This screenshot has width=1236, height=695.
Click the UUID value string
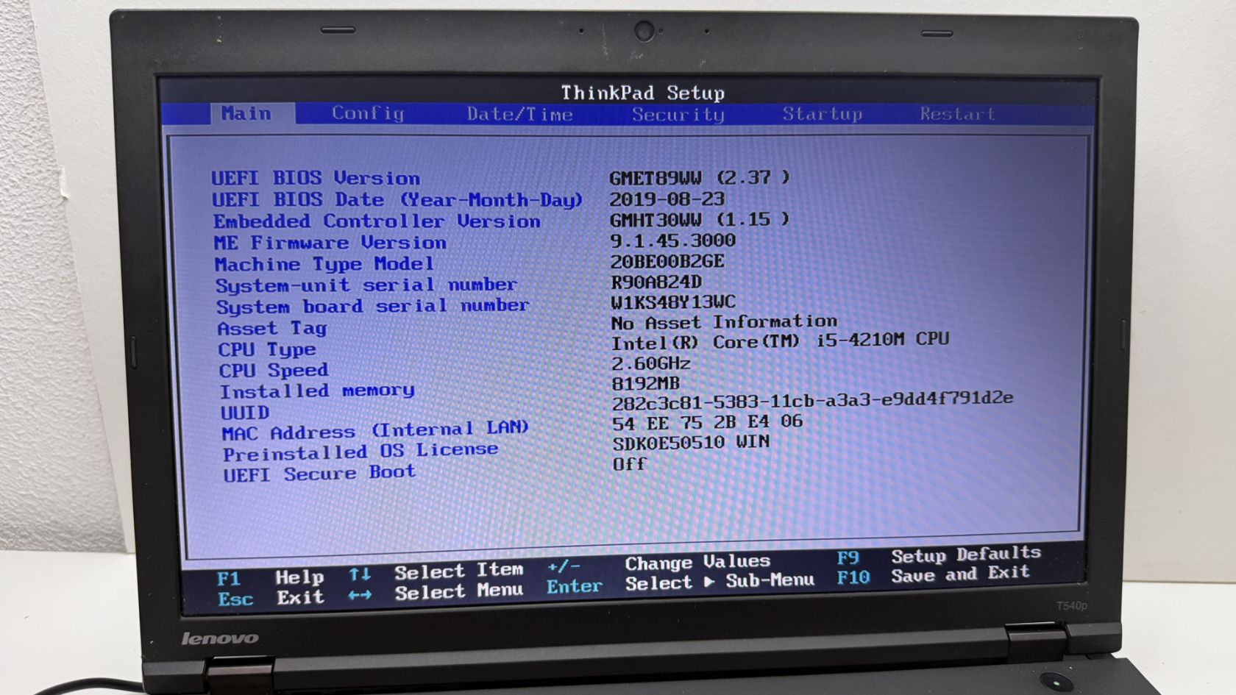(x=812, y=401)
